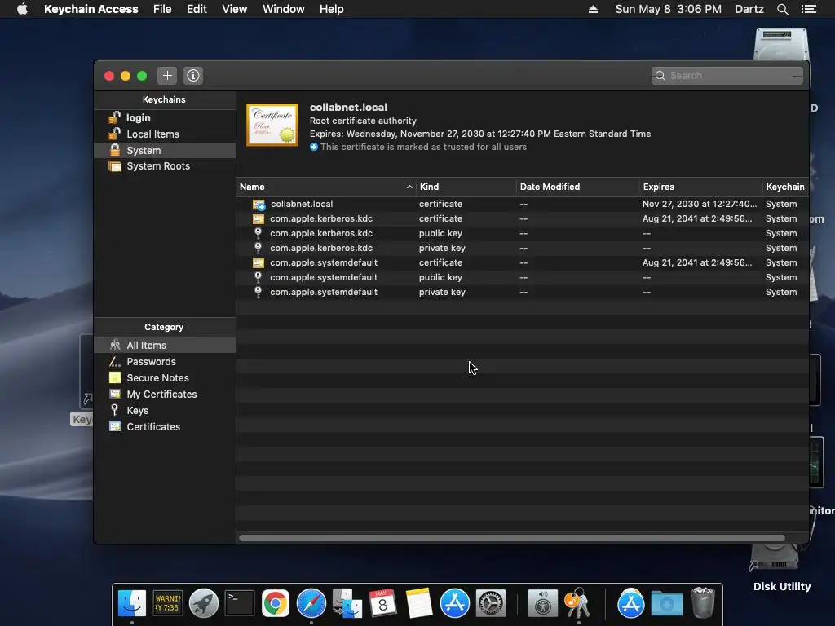Viewport: 835px width, 626px height.
Task: Open System Preferences from the Dock
Action: coord(490,603)
